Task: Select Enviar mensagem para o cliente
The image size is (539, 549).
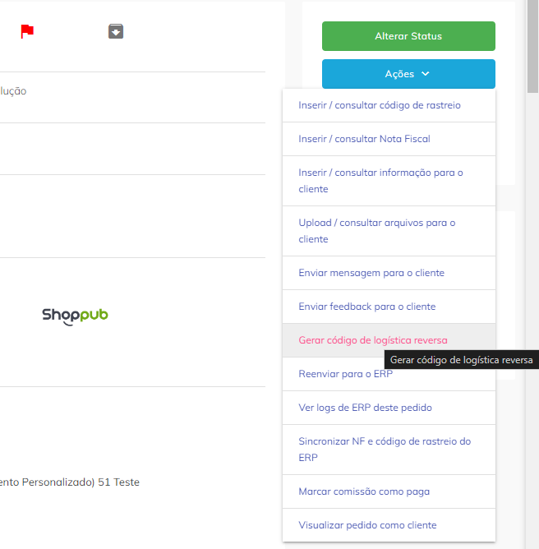Action: pyautogui.click(x=389, y=273)
